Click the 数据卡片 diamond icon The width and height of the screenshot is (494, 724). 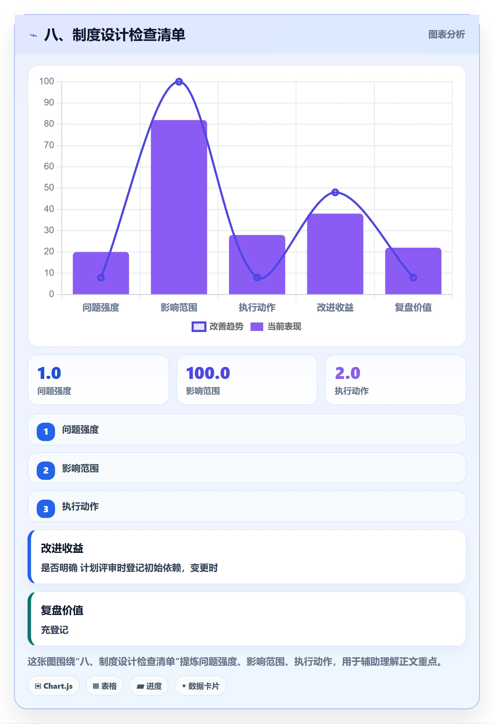tap(184, 686)
